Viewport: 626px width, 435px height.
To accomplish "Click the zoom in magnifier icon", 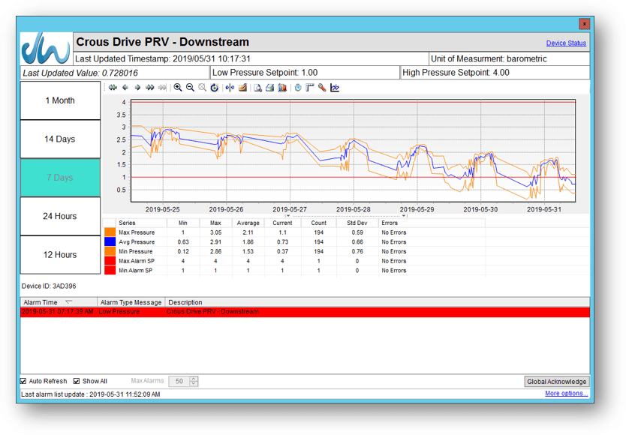I will pos(178,88).
